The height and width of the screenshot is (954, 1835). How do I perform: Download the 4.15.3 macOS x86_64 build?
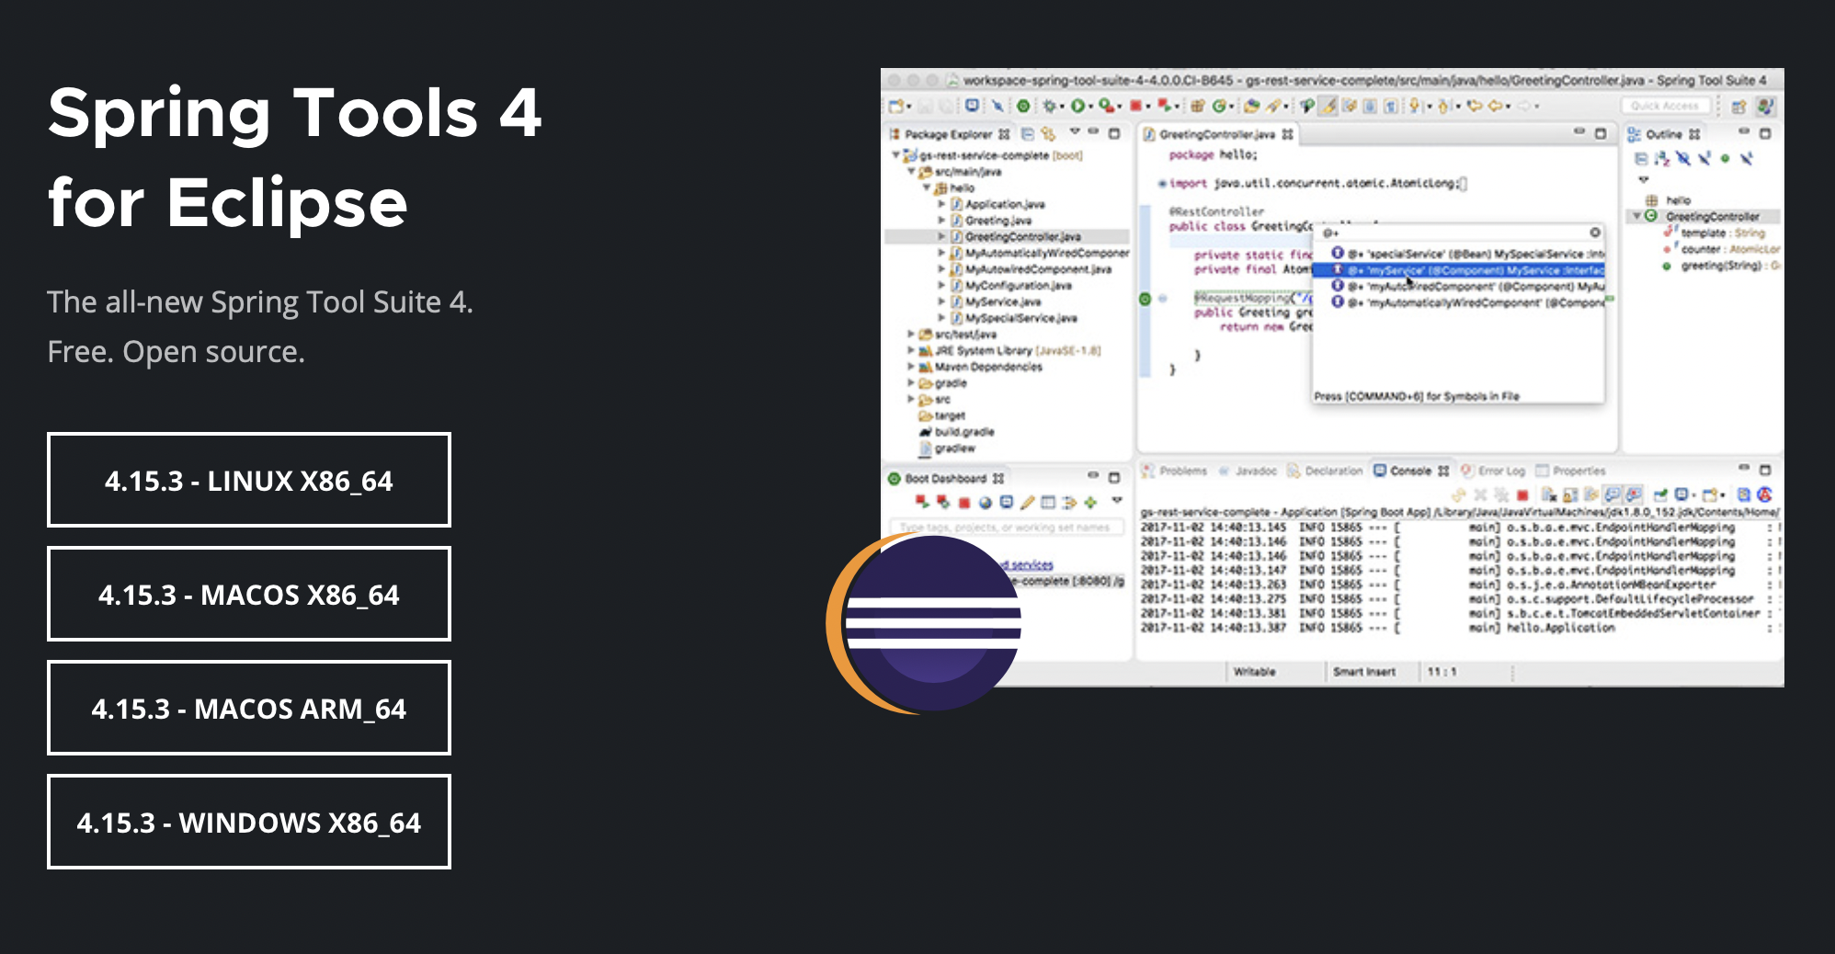click(248, 594)
